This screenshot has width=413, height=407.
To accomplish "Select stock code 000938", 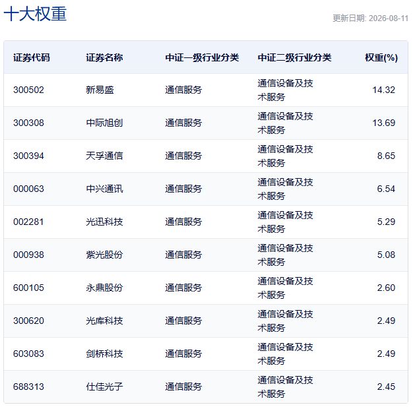I will coord(28,255).
